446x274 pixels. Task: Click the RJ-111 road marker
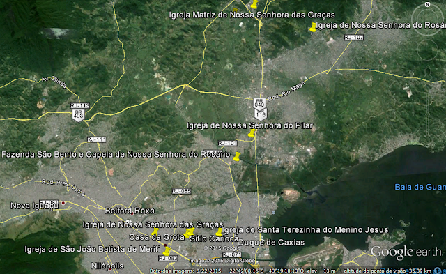[97, 139]
